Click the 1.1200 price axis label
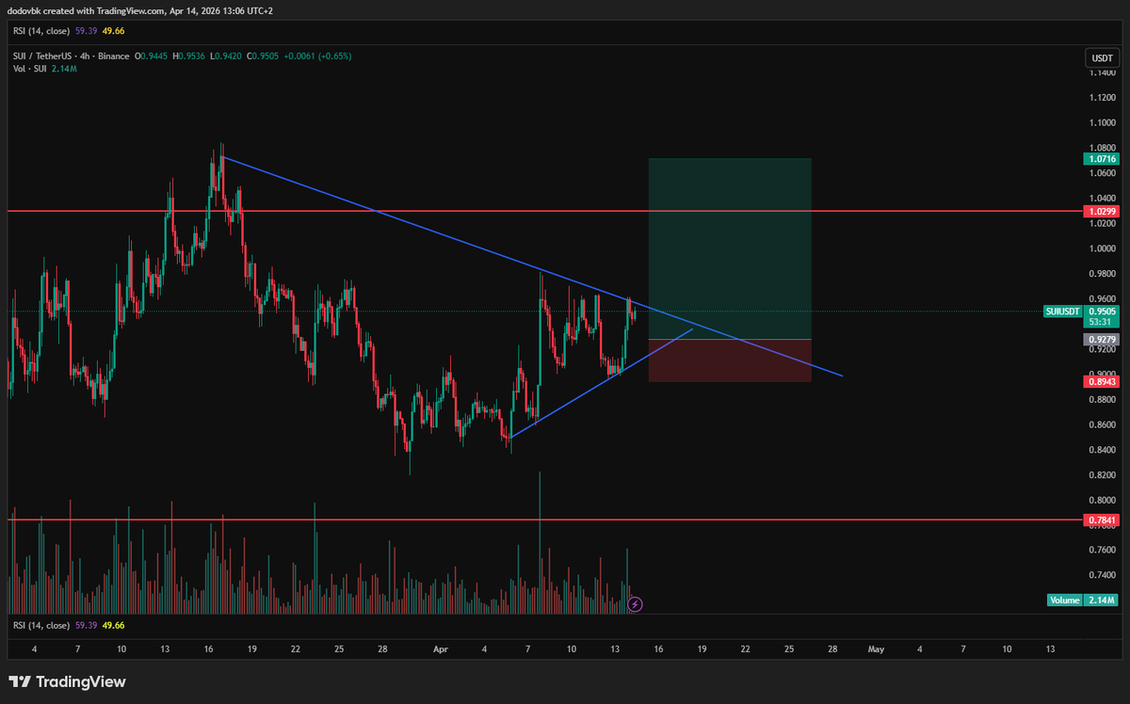The width and height of the screenshot is (1130, 704). coord(1104,98)
